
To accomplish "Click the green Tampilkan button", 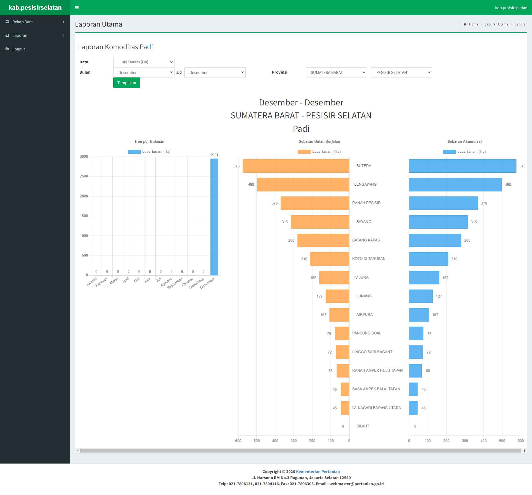I will coord(127,83).
